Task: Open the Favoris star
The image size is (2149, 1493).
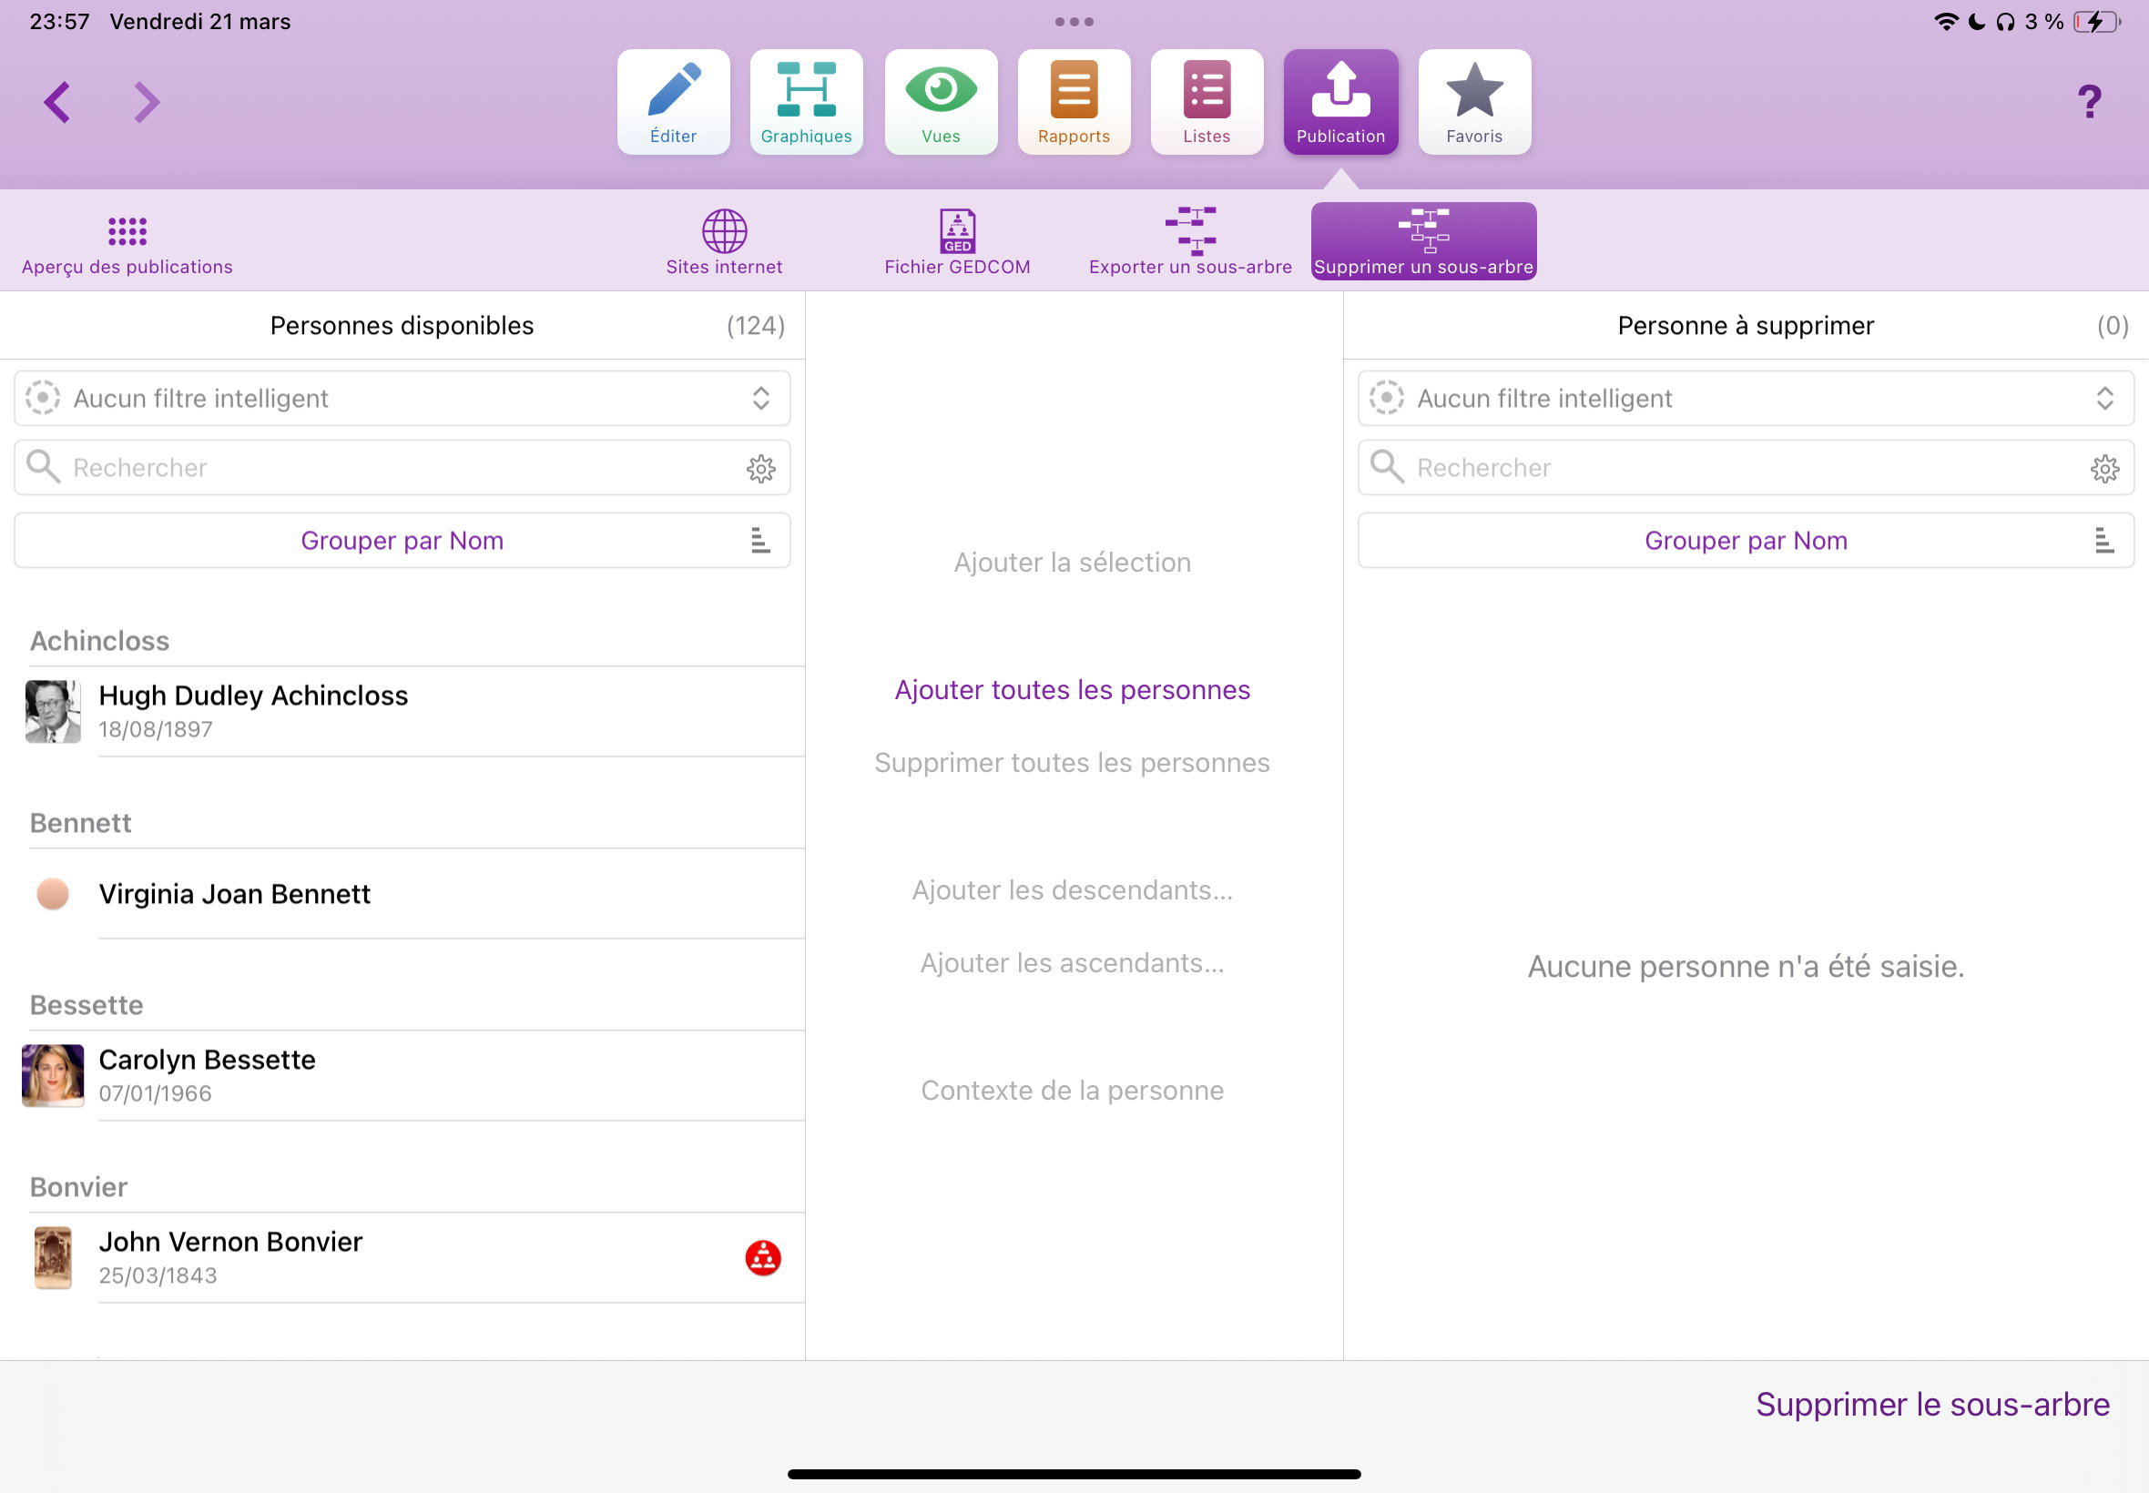Action: pyautogui.click(x=1473, y=102)
